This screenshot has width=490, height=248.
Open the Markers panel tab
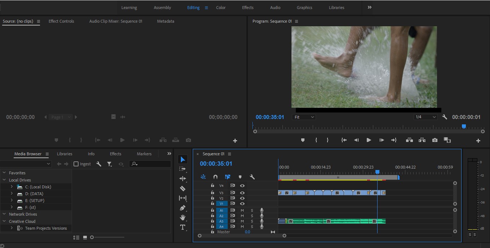144,154
